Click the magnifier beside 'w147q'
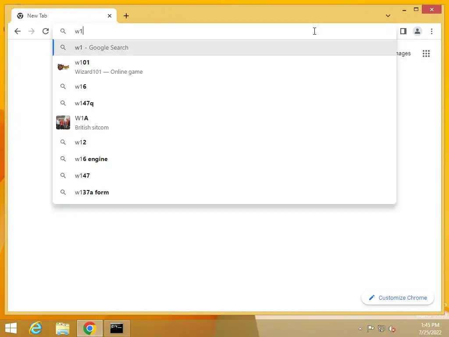Image resolution: width=449 pixels, height=337 pixels. [63, 103]
